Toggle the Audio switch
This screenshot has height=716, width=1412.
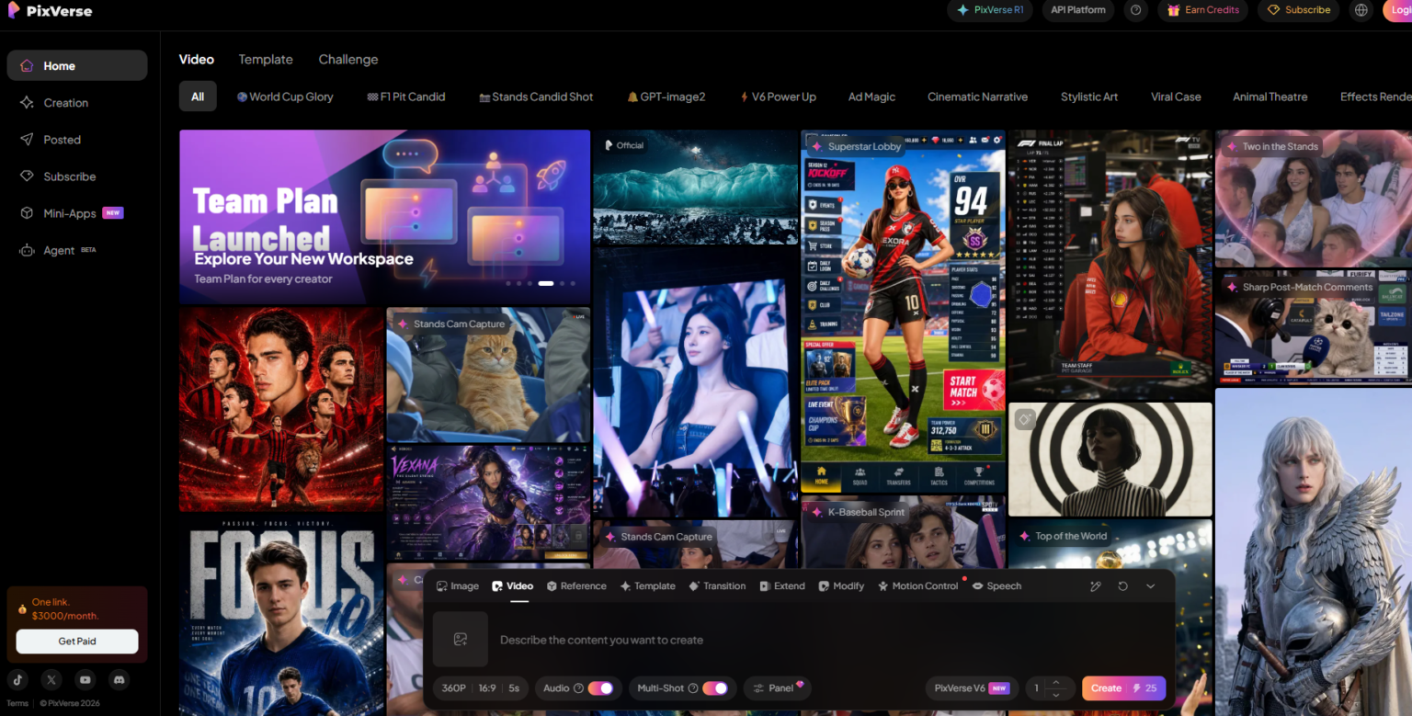click(600, 688)
